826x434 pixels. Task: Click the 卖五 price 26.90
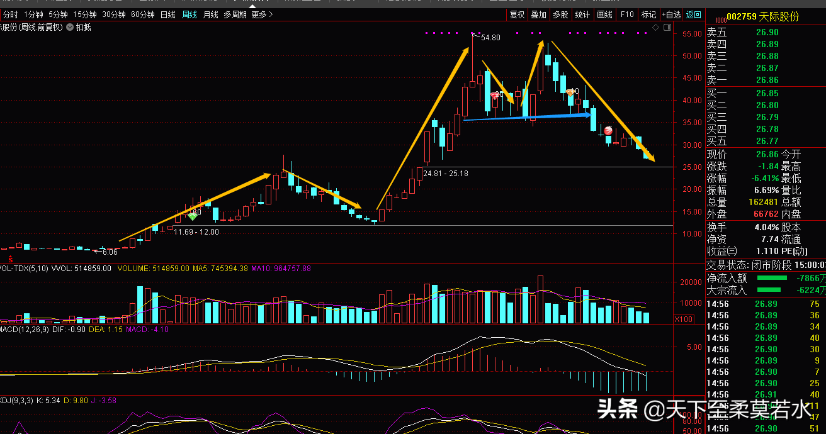[767, 33]
